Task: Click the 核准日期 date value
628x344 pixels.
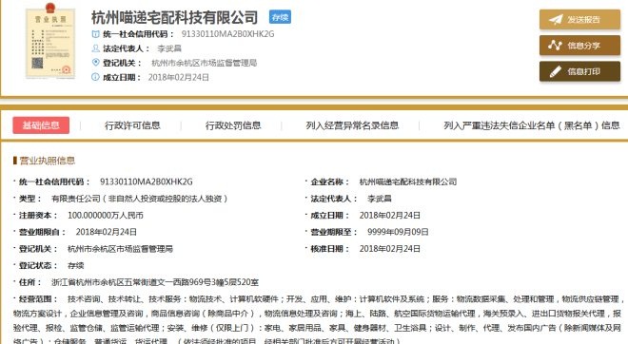Action: pos(390,249)
